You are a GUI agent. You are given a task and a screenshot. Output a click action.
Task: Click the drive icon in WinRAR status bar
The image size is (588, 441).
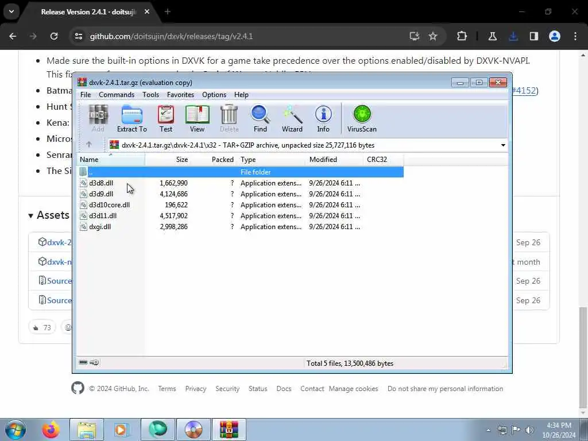tap(83, 362)
